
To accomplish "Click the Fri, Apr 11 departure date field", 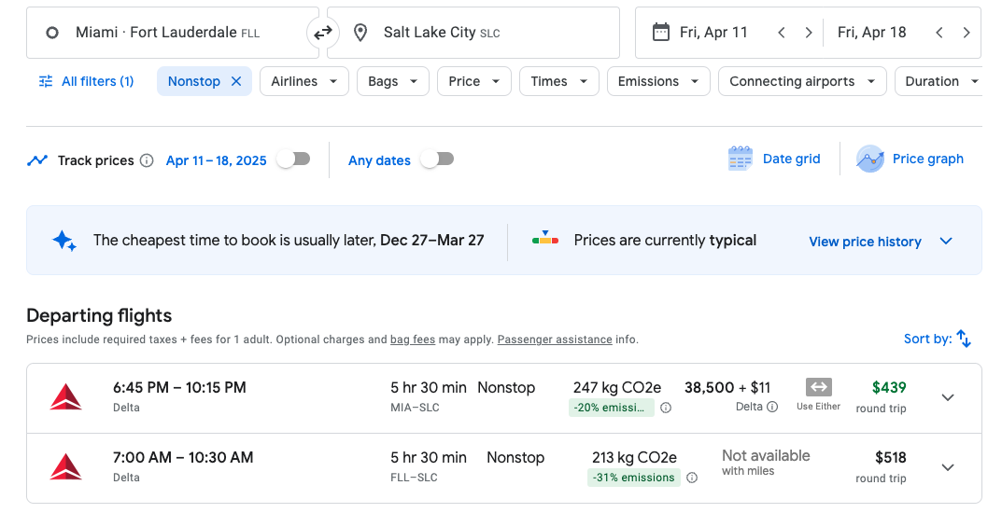I will click(713, 33).
